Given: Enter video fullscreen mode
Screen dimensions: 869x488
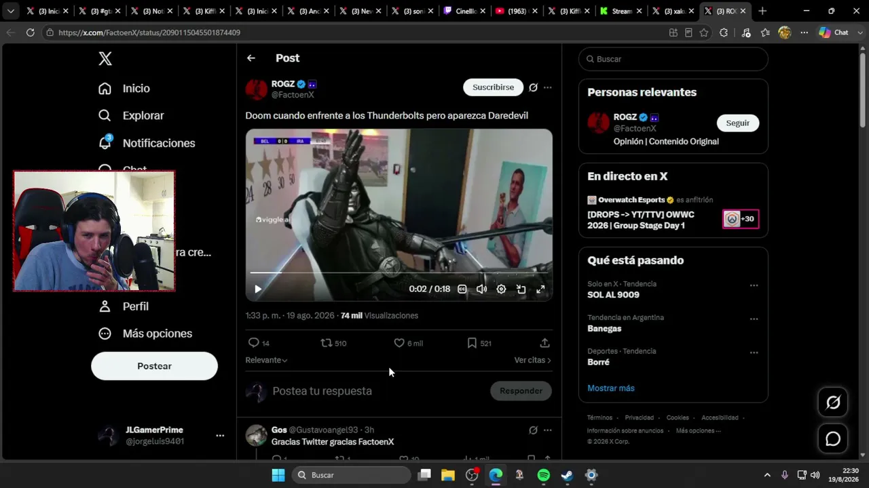Looking at the screenshot, I should (540, 289).
